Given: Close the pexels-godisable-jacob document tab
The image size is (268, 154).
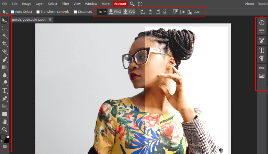Looking at the screenshot, I should click(50, 20).
